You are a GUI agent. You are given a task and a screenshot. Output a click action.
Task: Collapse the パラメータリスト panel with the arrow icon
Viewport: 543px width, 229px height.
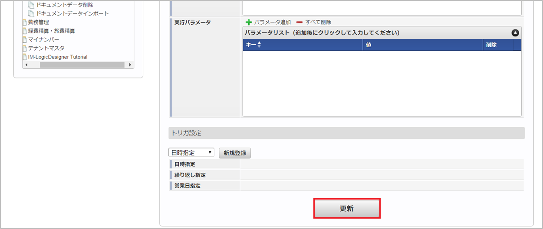[515, 33]
